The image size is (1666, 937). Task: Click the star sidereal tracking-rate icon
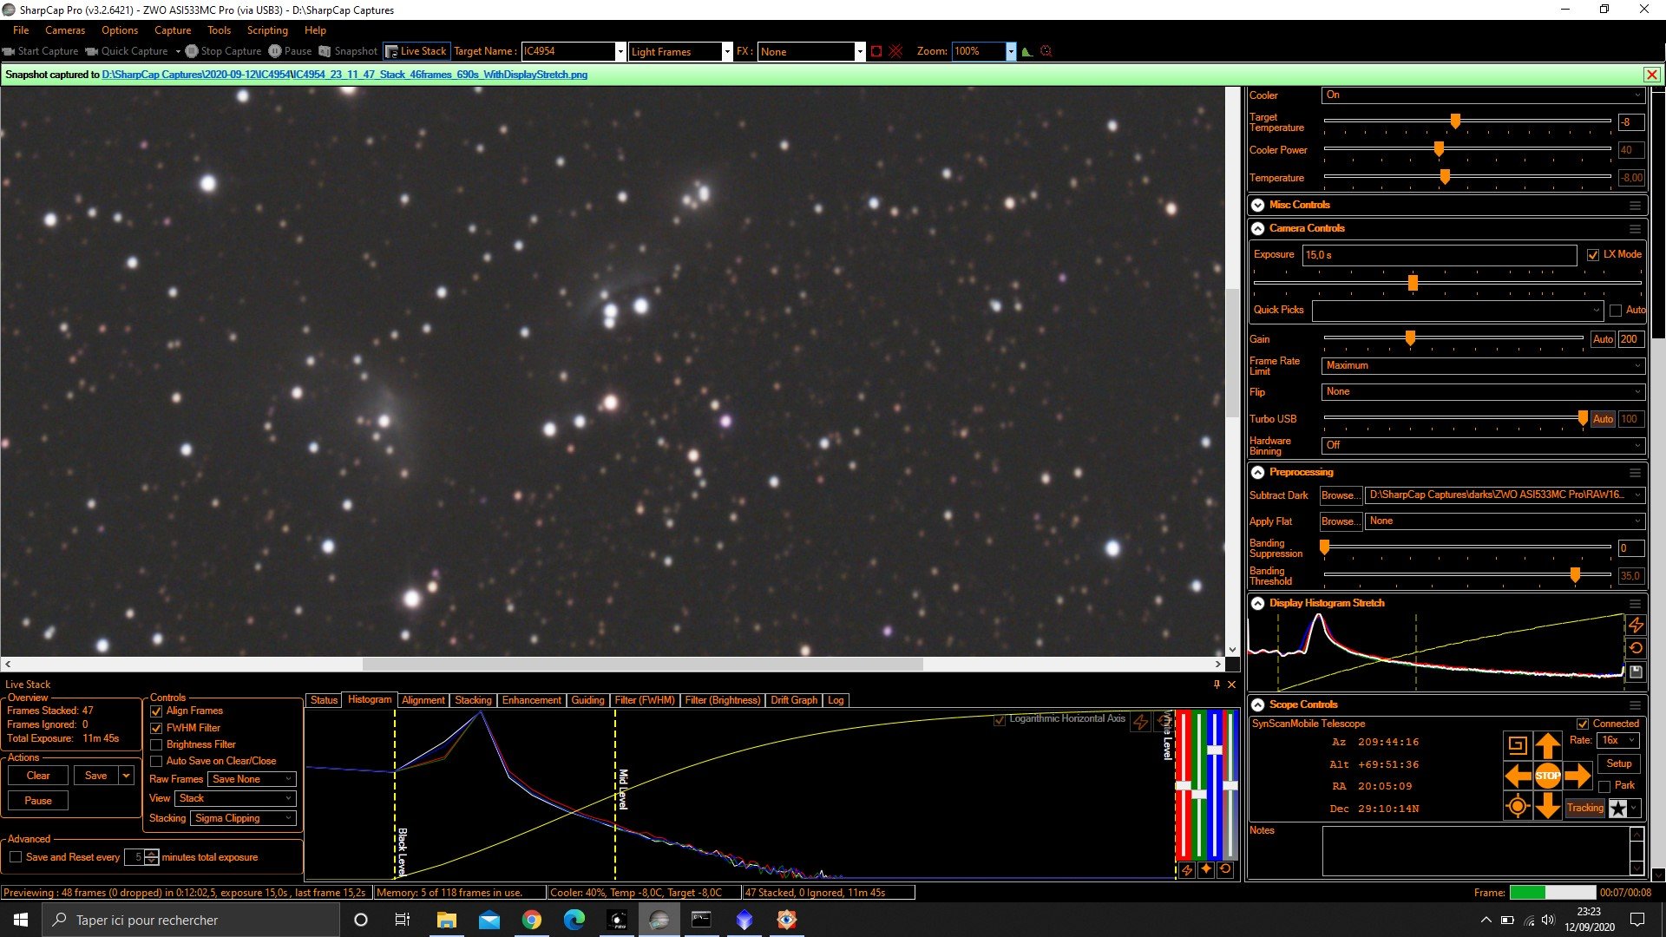click(1618, 809)
